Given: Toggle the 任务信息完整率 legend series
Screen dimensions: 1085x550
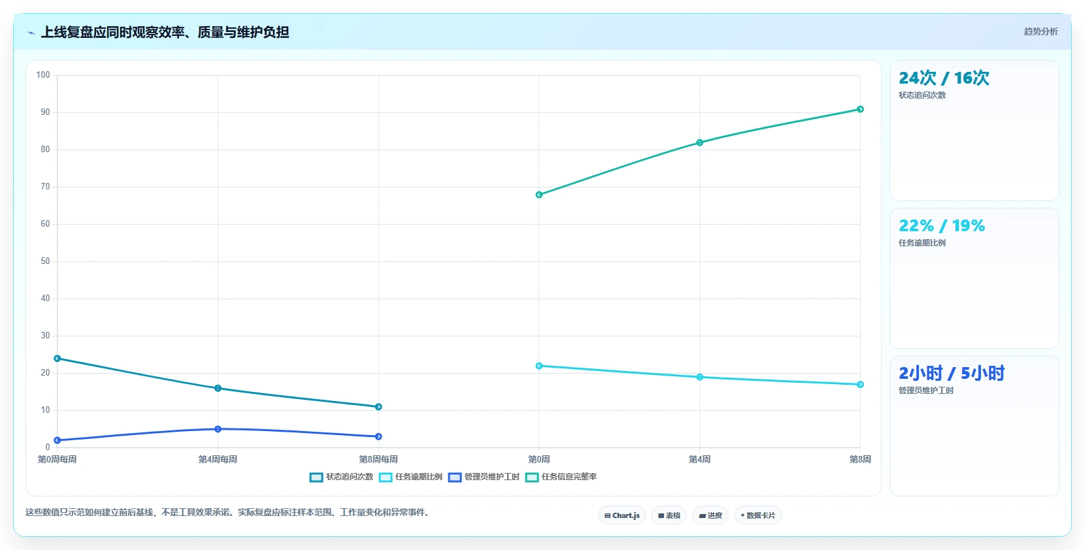Looking at the screenshot, I should point(561,477).
